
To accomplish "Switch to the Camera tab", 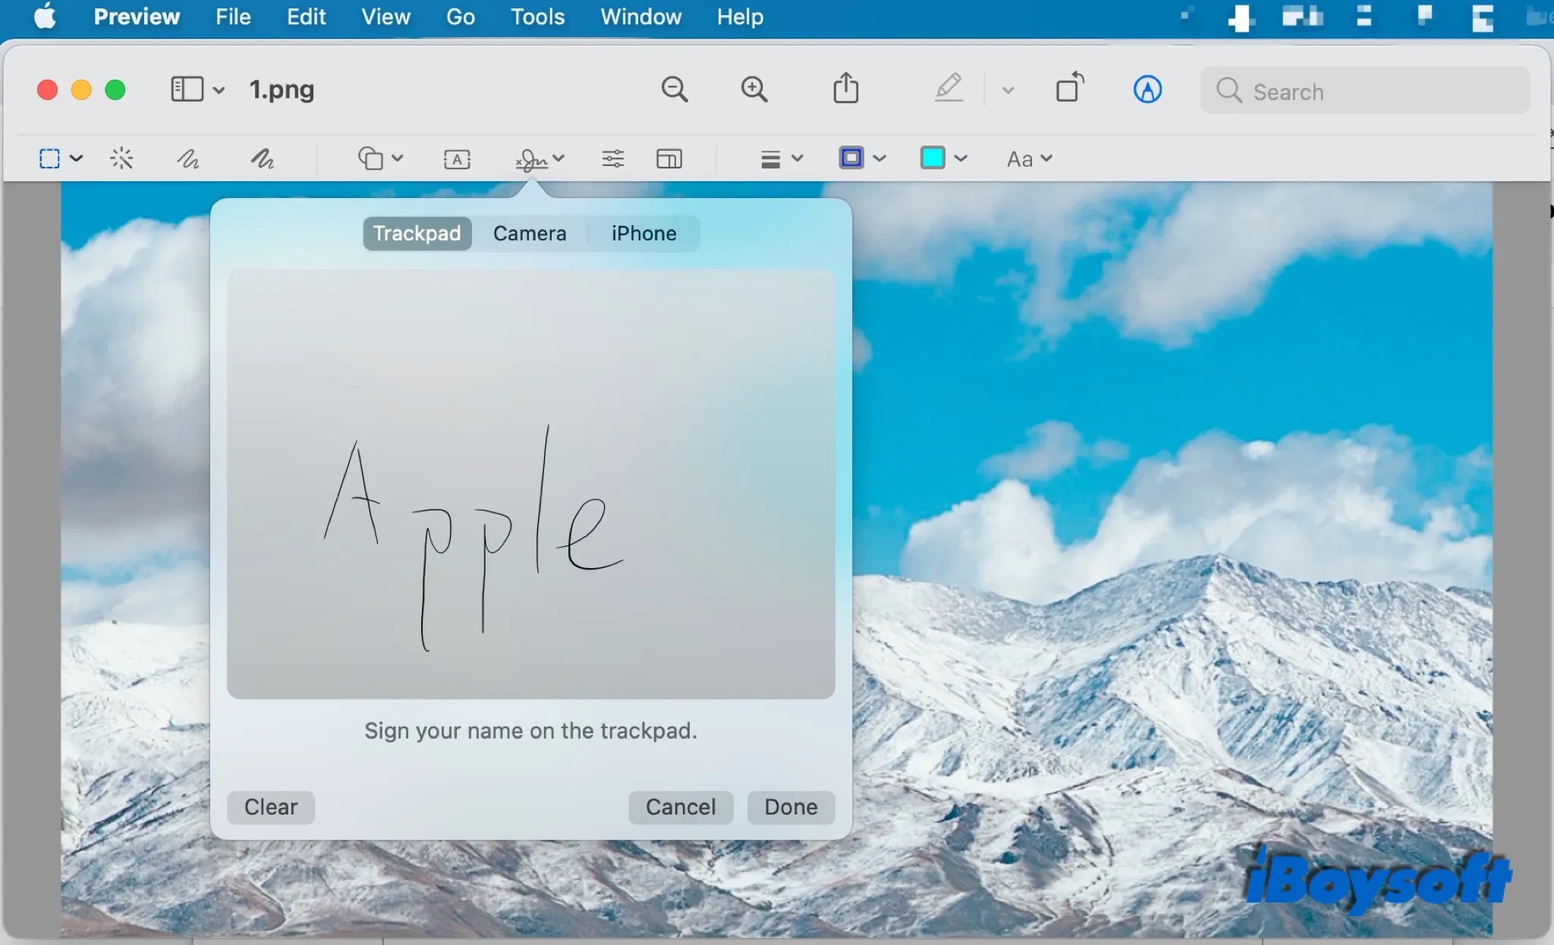I will click(x=530, y=233).
